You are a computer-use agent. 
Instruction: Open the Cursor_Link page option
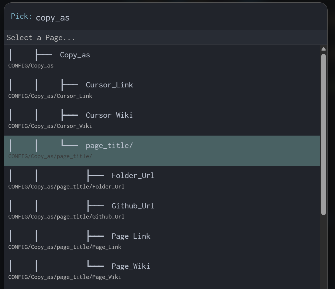(109, 85)
